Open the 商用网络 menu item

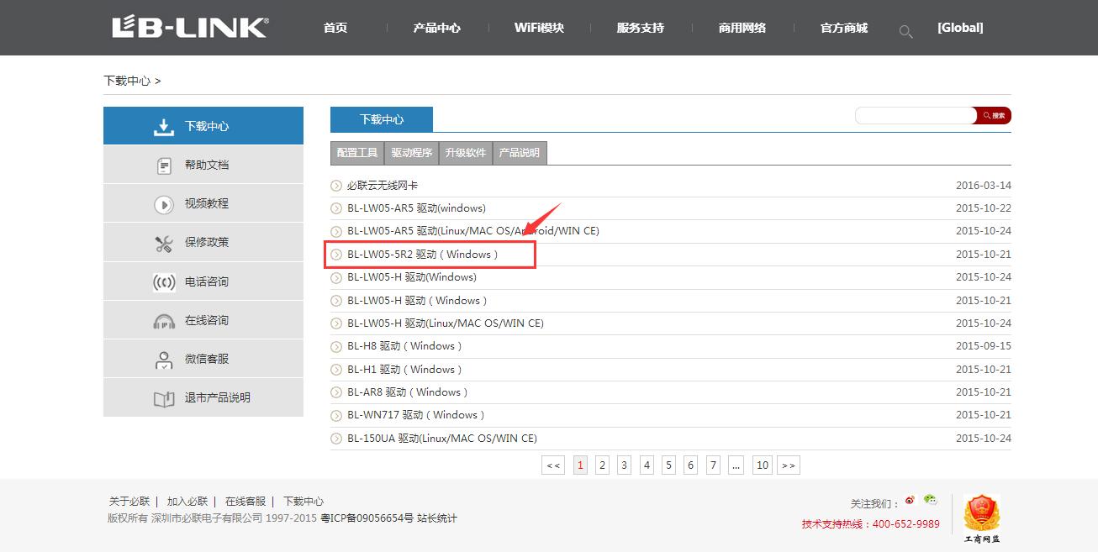click(x=744, y=27)
